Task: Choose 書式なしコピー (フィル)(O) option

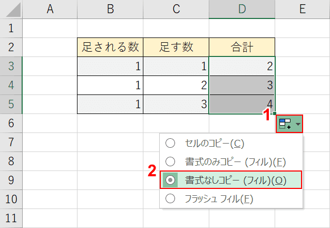Action: [231, 180]
